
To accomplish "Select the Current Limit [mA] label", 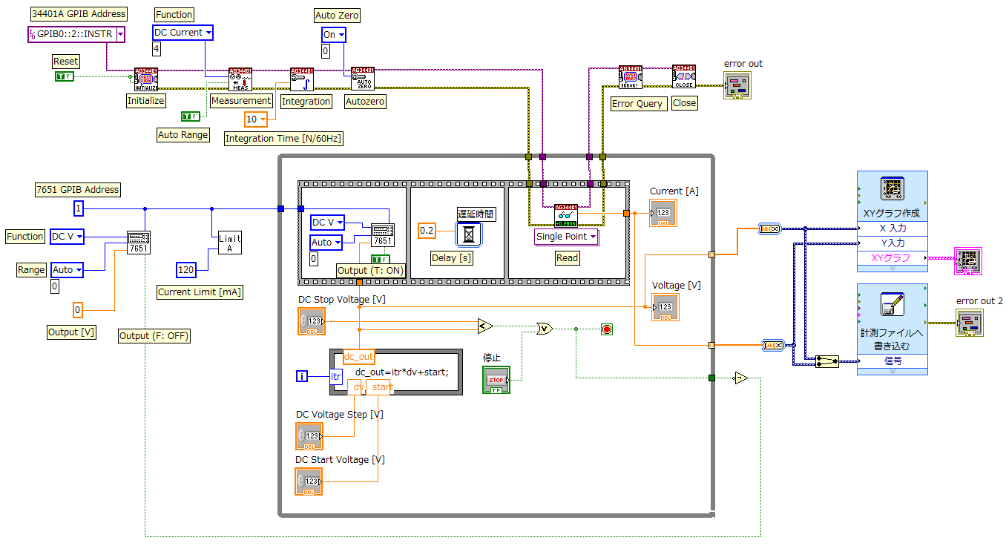I will pyautogui.click(x=200, y=292).
